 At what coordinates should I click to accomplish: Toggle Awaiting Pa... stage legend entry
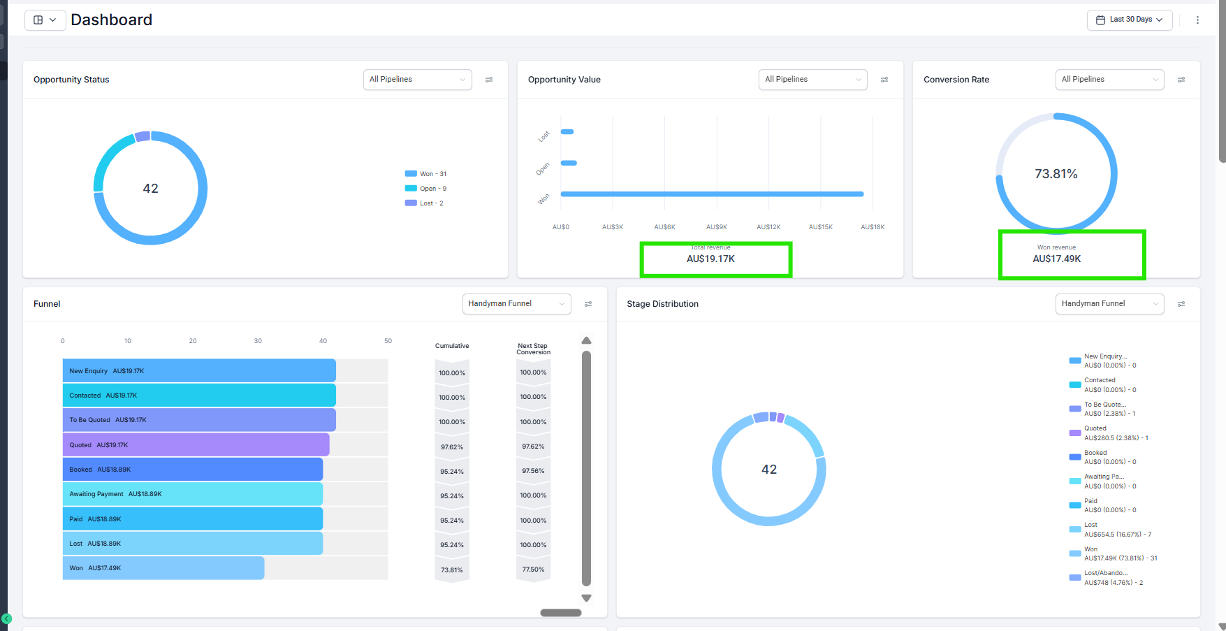1104,481
